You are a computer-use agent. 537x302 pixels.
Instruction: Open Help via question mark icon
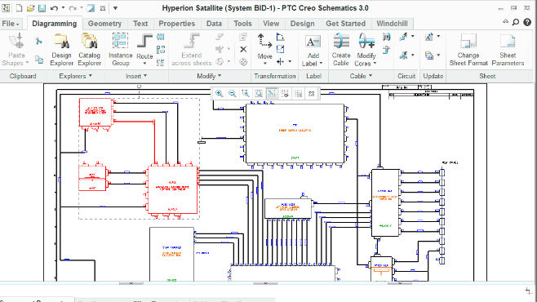click(527, 23)
